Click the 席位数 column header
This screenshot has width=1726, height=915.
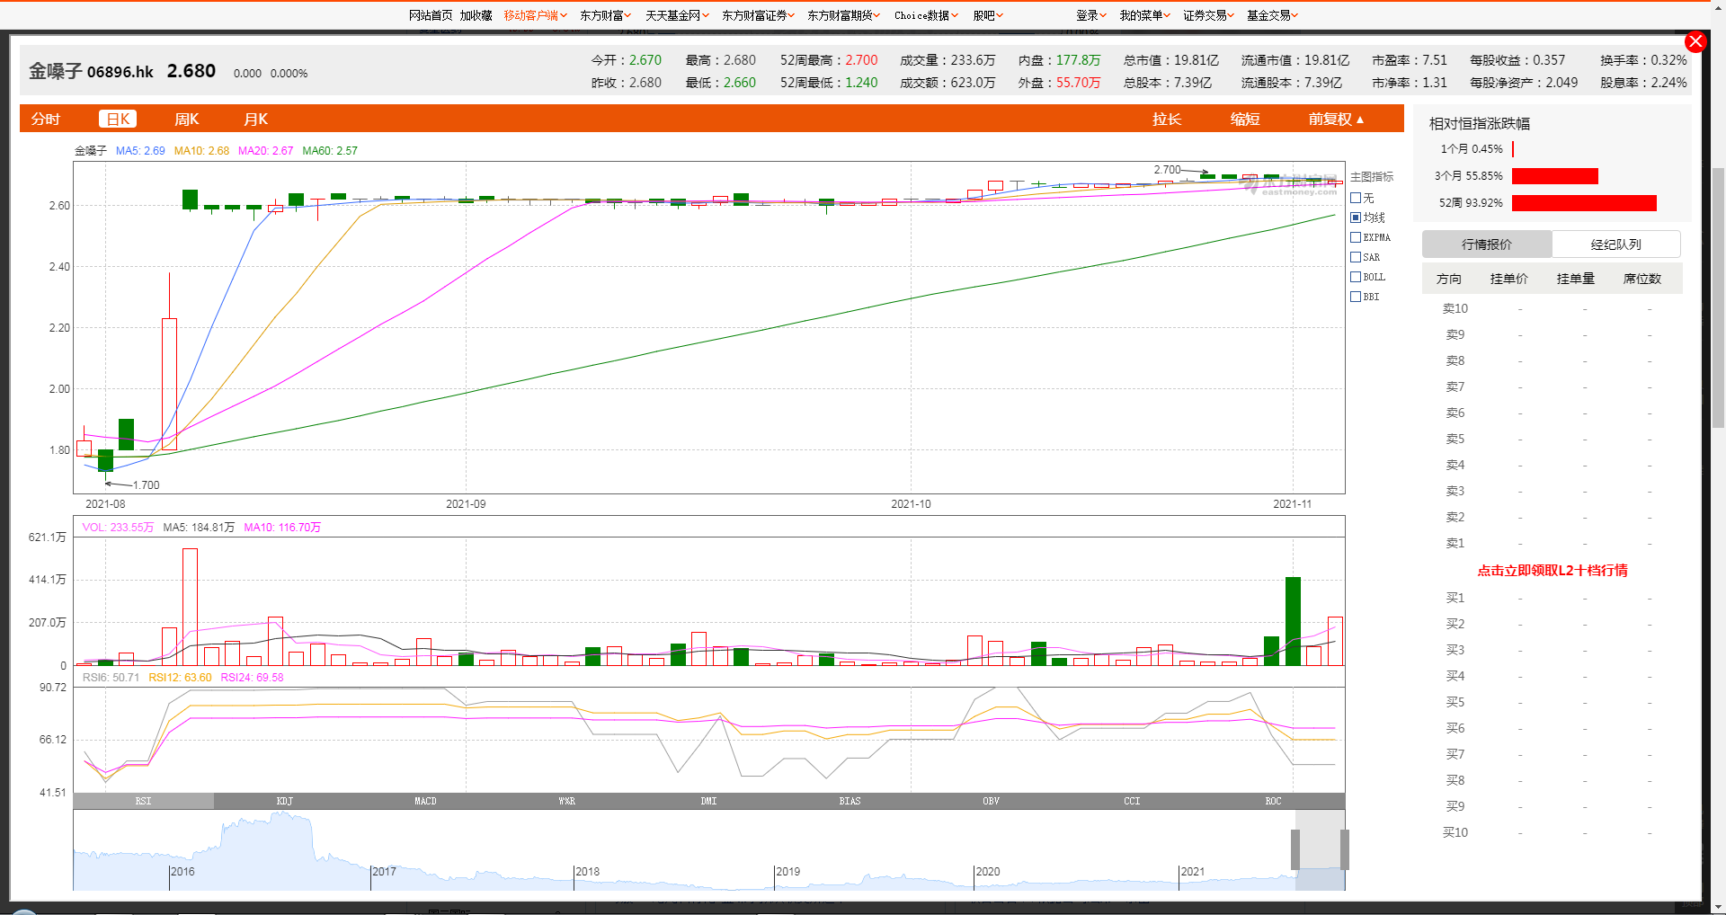click(1642, 279)
